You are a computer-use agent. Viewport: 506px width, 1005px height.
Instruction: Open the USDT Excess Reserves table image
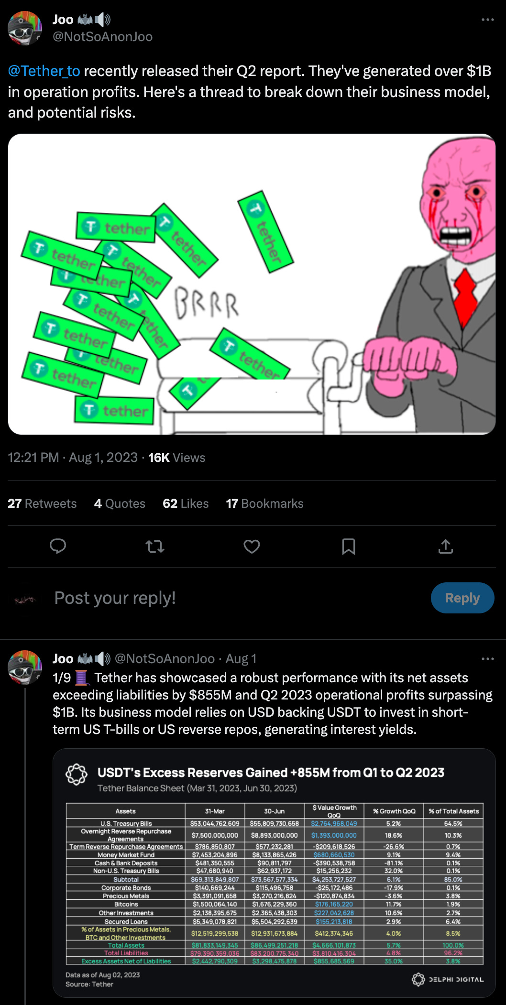click(x=274, y=873)
